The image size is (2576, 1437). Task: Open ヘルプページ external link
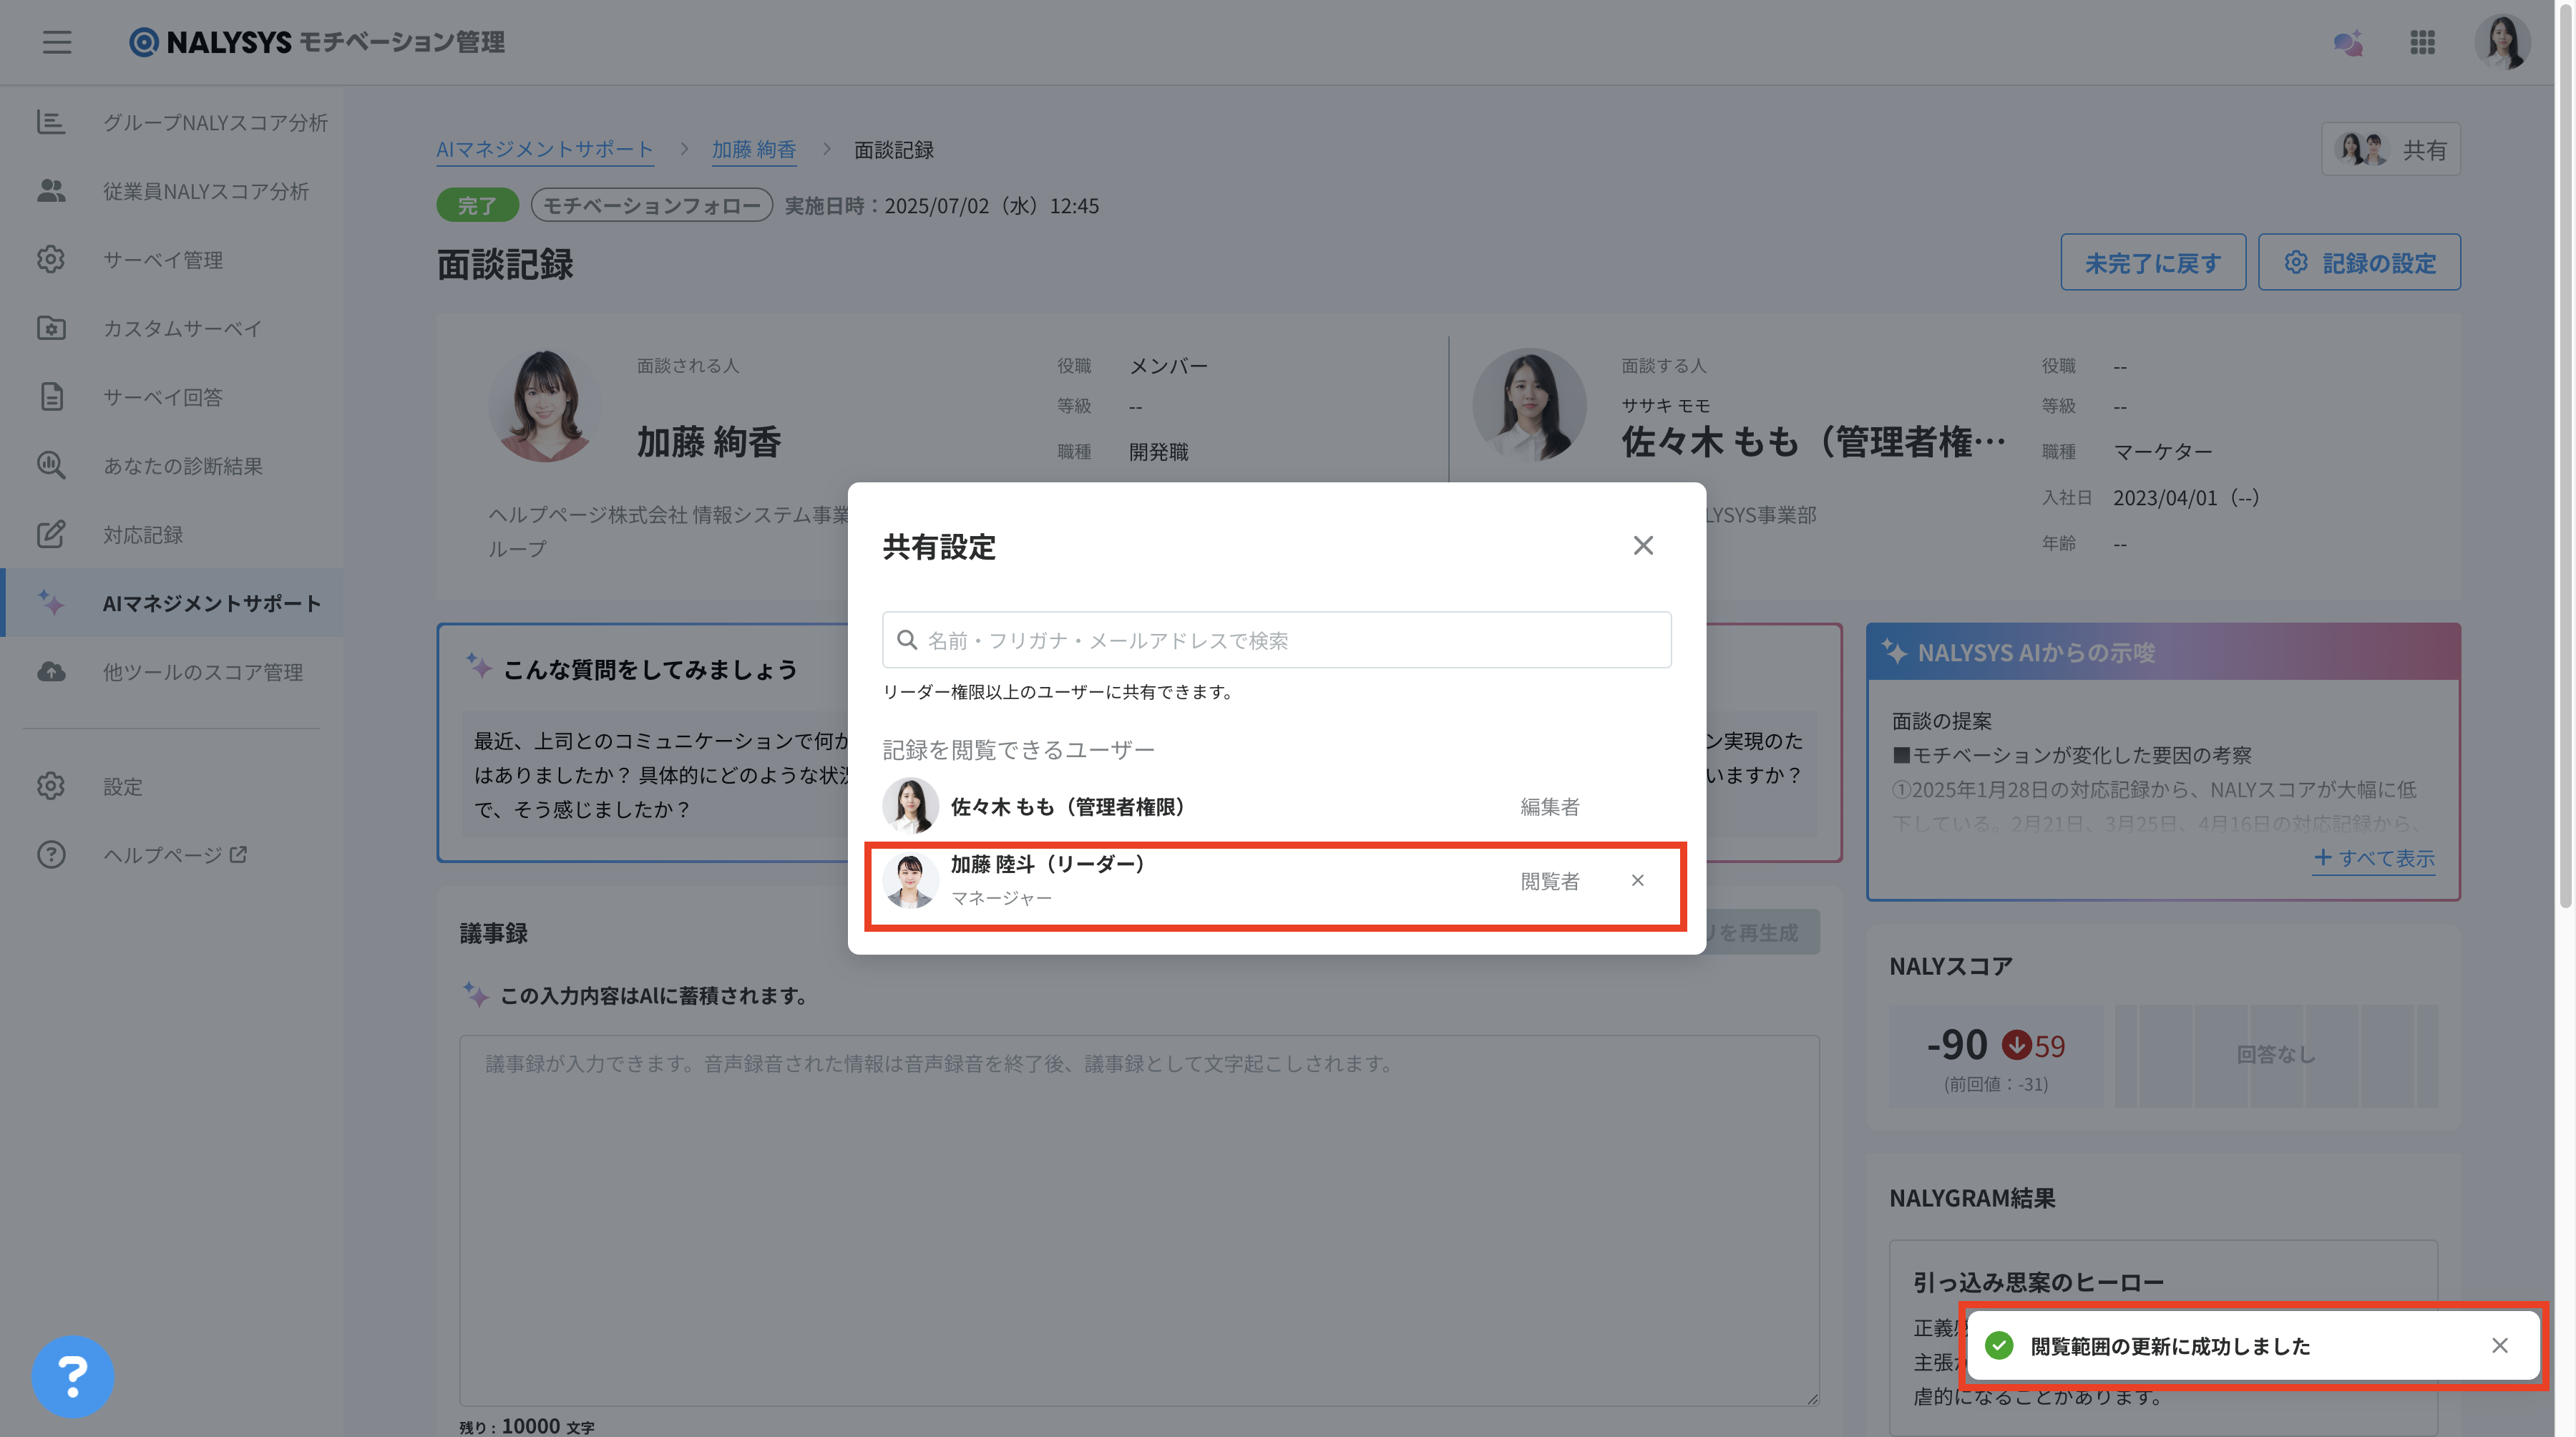[x=175, y=855]
